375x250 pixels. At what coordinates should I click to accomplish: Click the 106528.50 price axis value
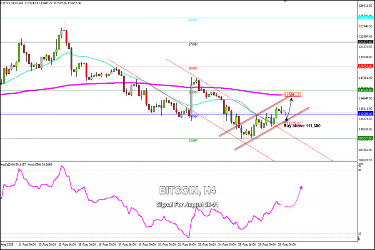365,160
